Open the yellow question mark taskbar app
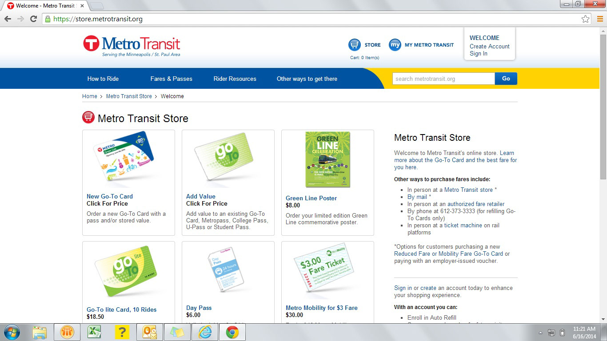 (122, 332)
